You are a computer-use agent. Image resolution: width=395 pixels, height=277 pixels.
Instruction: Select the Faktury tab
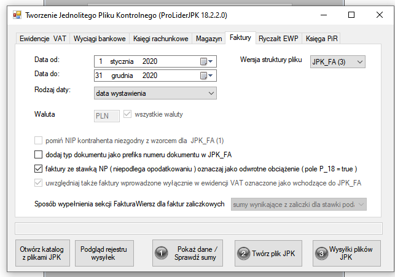click(x=240, y=38)
